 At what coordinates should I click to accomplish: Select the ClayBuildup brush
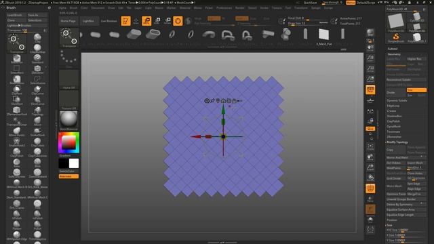37,48
